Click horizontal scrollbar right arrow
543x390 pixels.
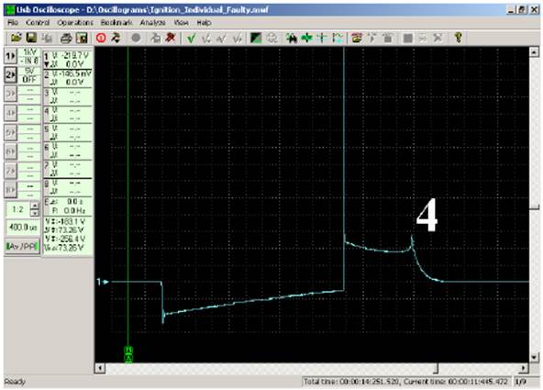click(x=524, y=368)
